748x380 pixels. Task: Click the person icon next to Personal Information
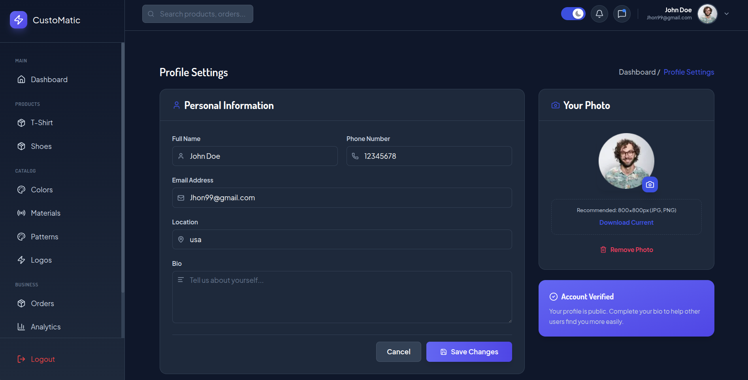point(177,105)
